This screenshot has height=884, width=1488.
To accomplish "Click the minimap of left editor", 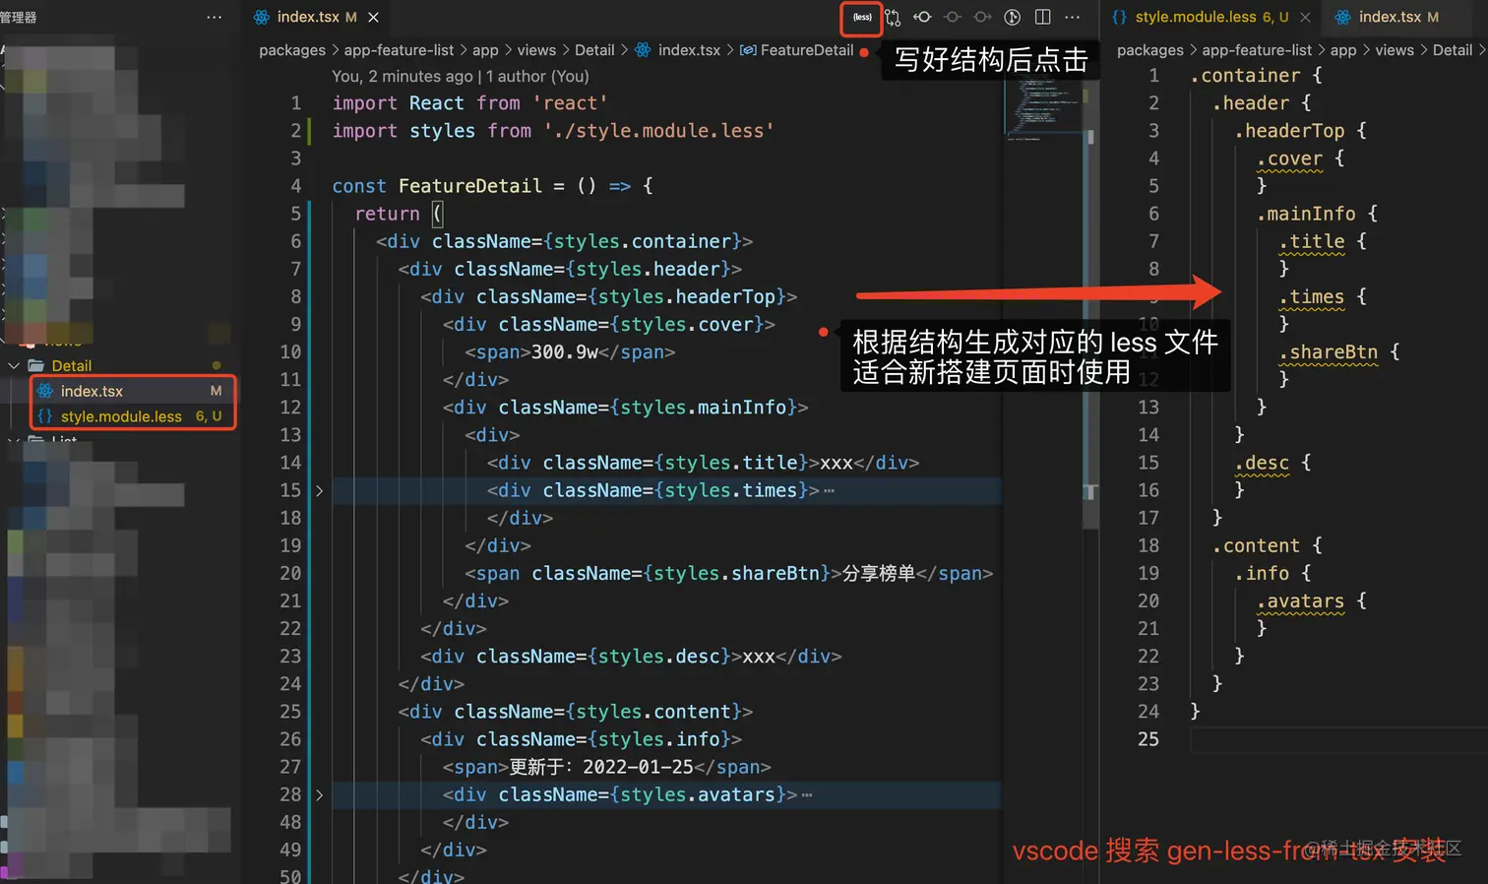I will click(1042, 108).
